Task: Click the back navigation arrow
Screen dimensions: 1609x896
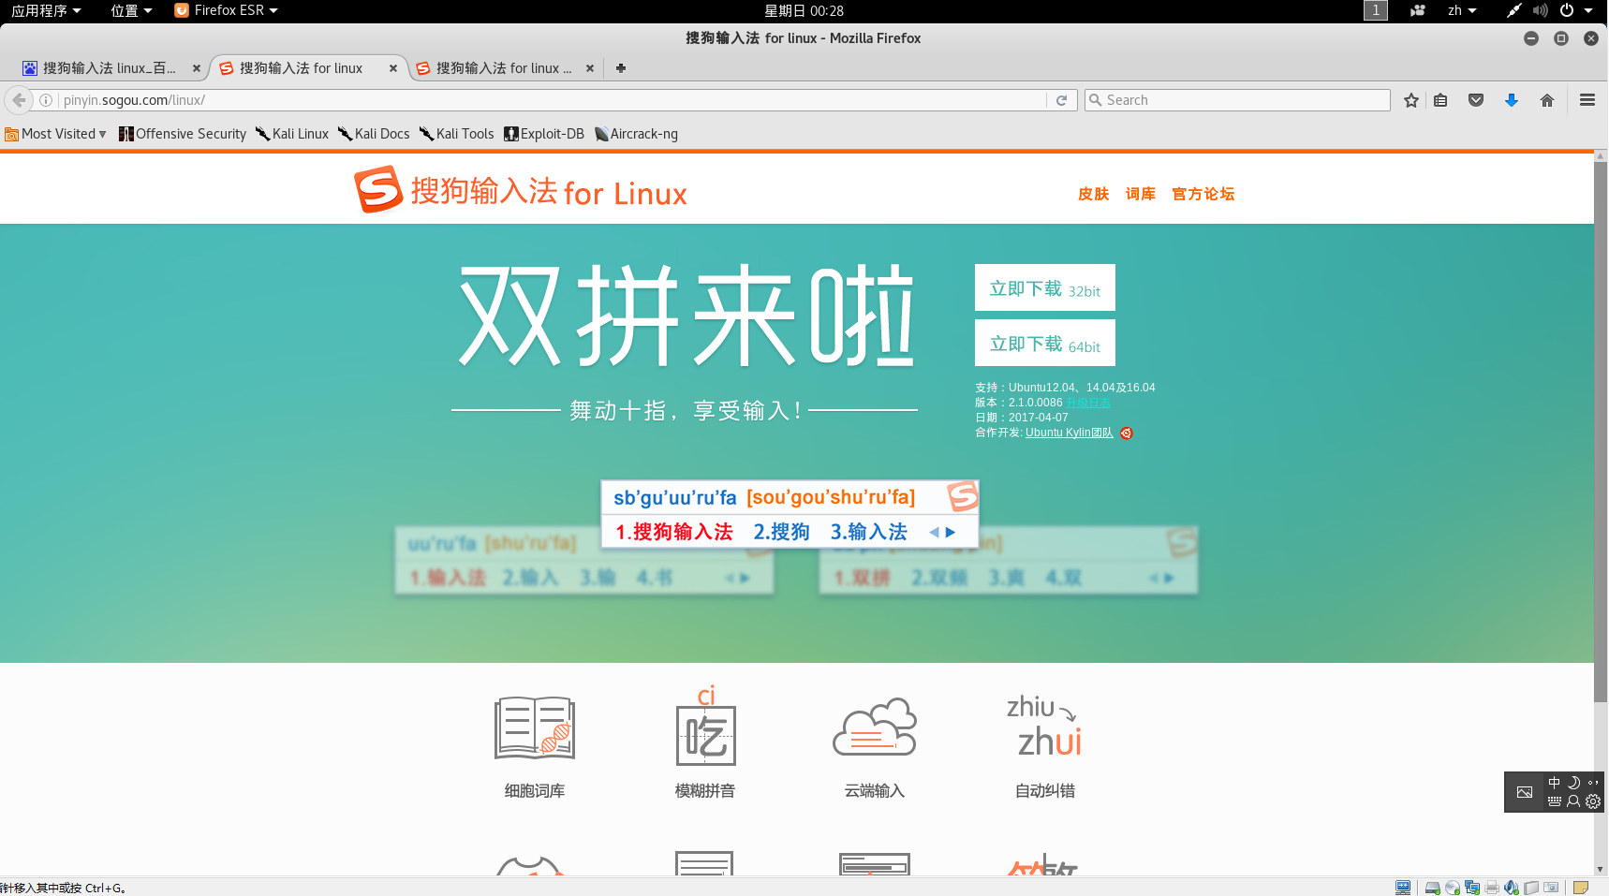Action: pos(19,100)
